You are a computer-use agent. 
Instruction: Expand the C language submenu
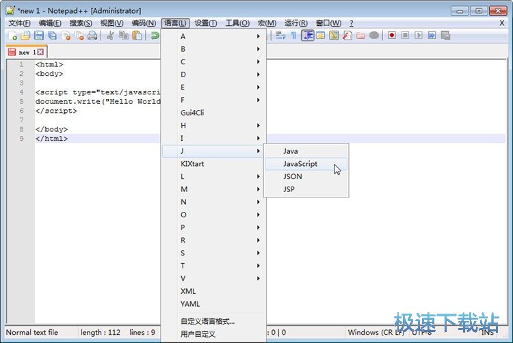tap(214, 61)
